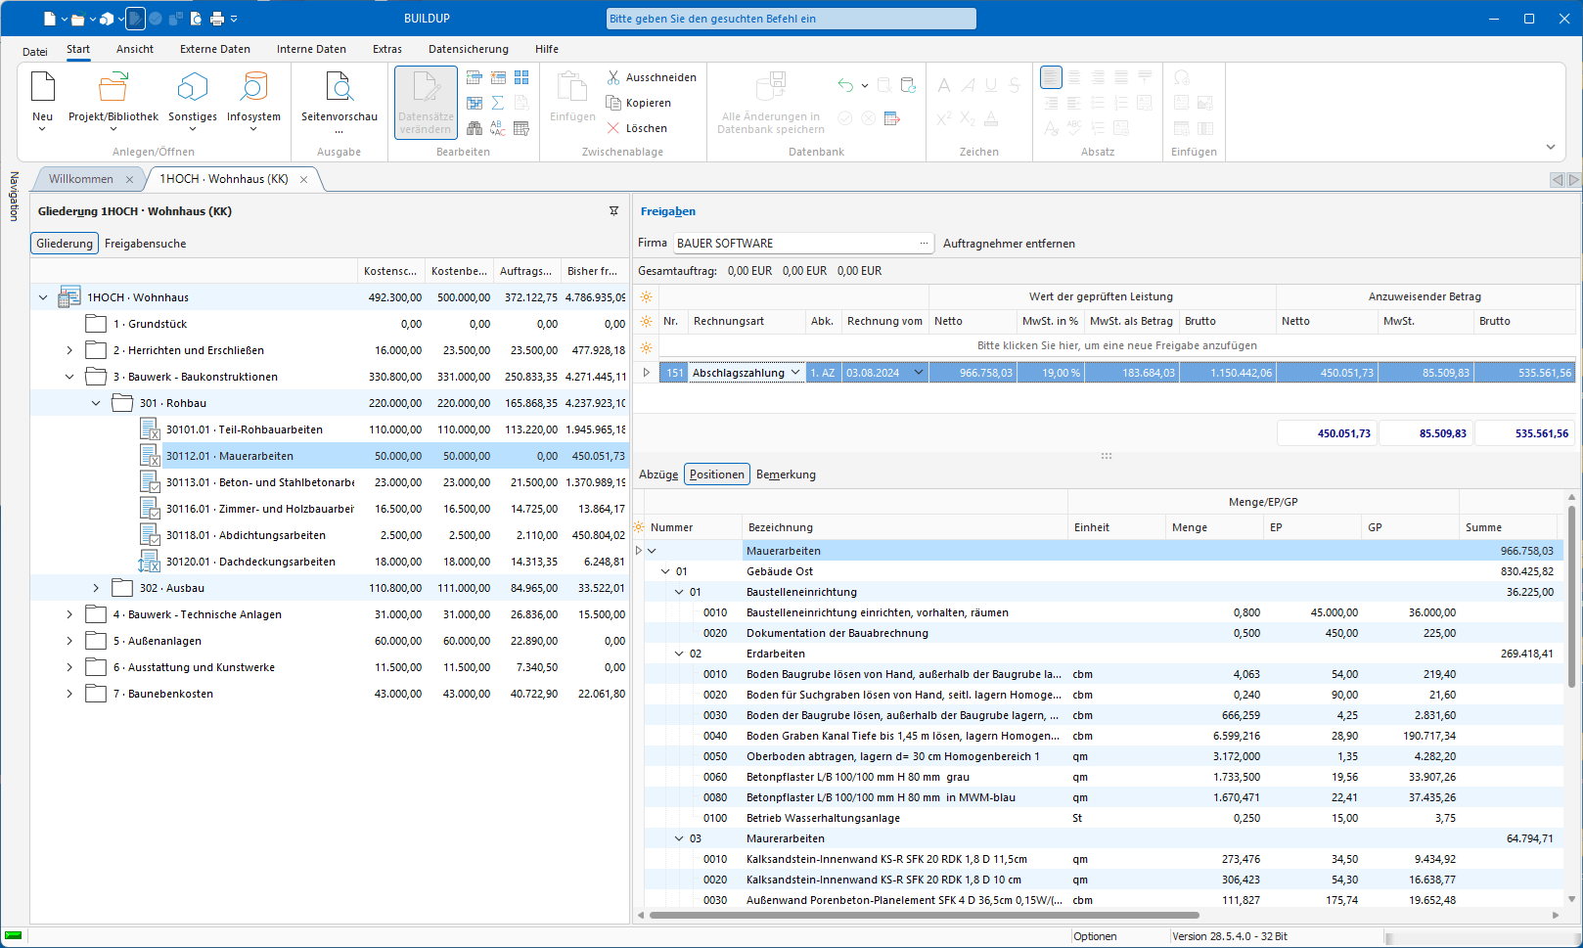Switch to the Freigabensuche tab
1583x948 pixels.
145,243
